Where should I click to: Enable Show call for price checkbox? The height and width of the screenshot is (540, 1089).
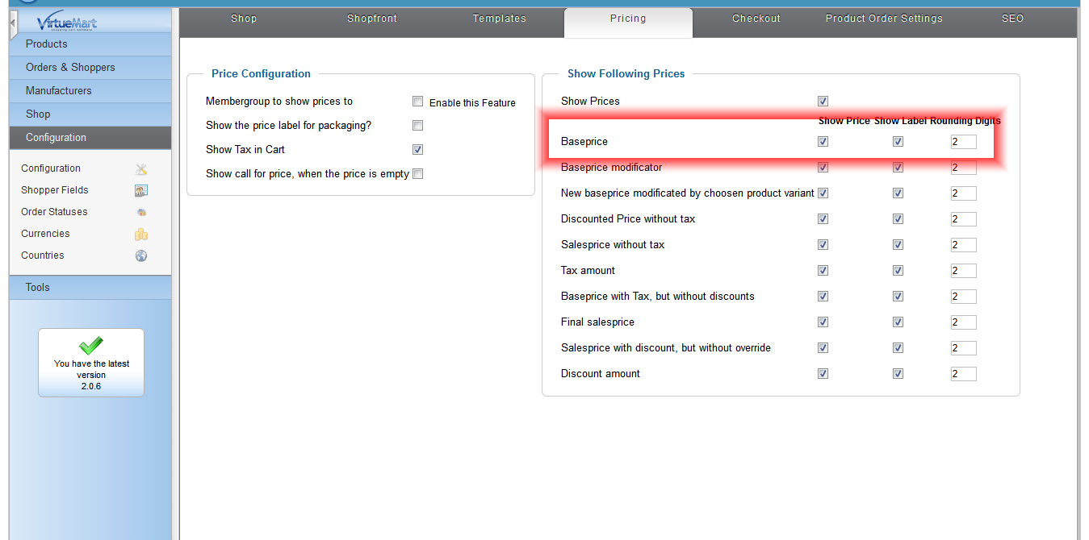417,174
